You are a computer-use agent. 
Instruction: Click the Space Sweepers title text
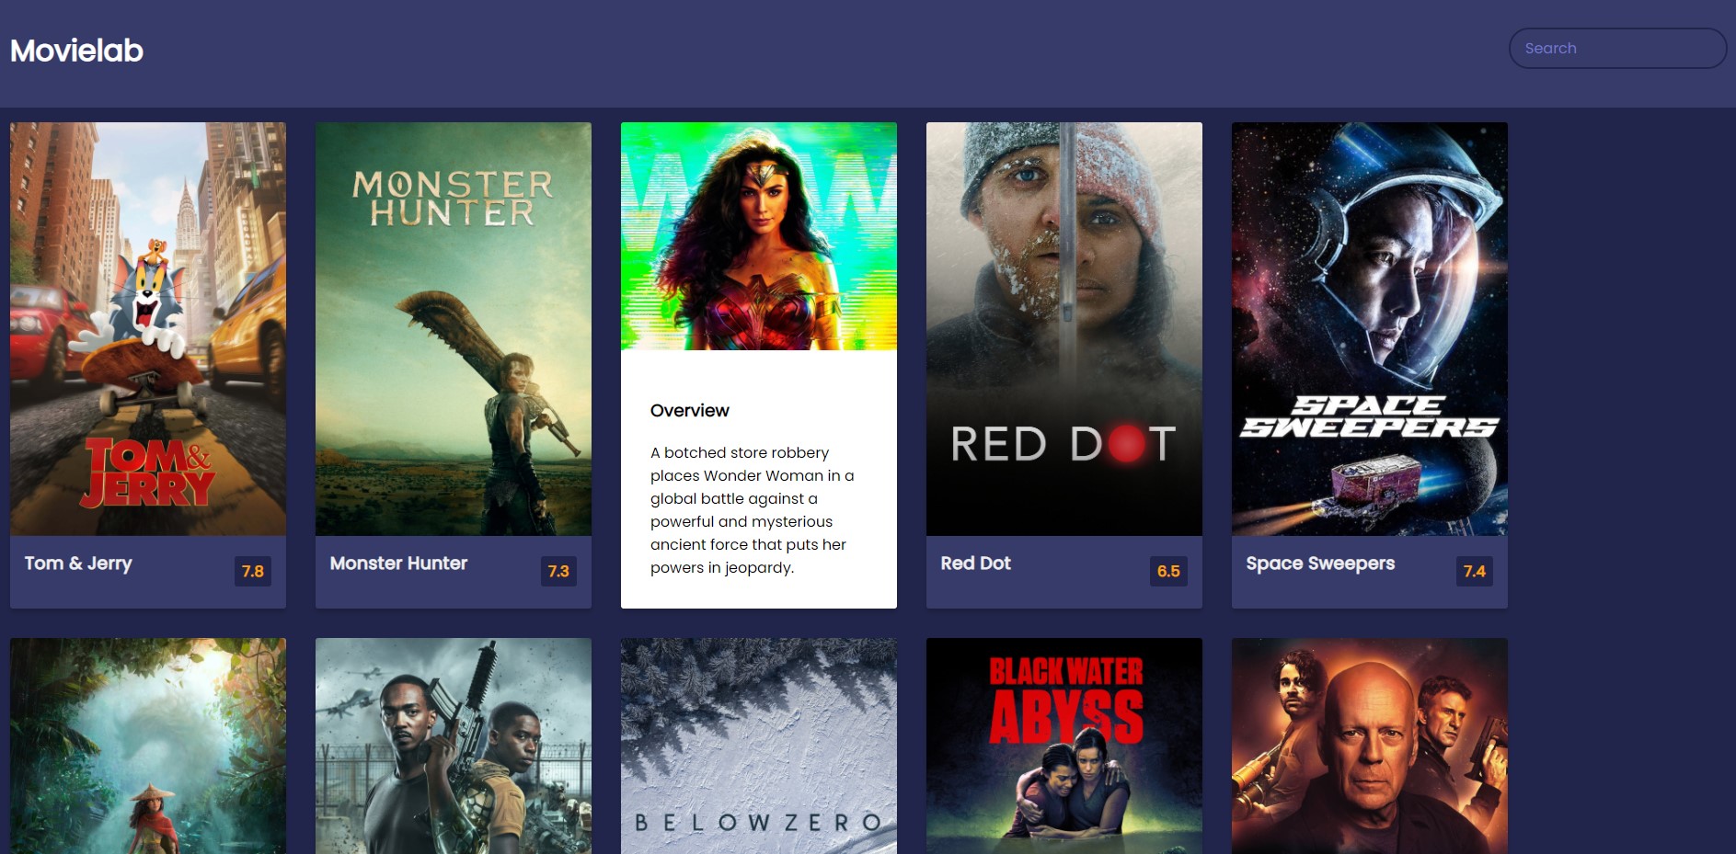pos(1320,563)
